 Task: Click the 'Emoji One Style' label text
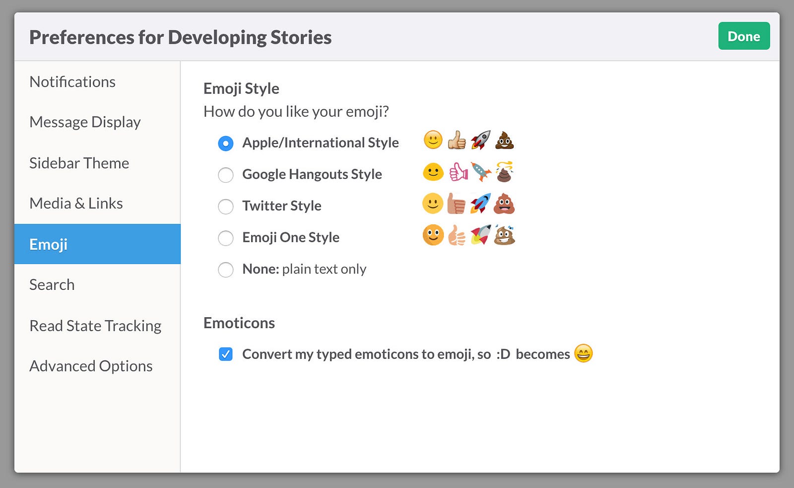tap(291, 237)
